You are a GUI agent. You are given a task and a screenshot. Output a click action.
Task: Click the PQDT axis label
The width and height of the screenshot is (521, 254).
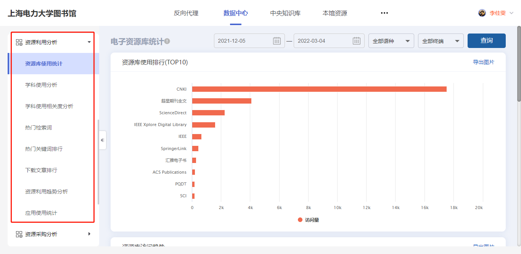181,184
